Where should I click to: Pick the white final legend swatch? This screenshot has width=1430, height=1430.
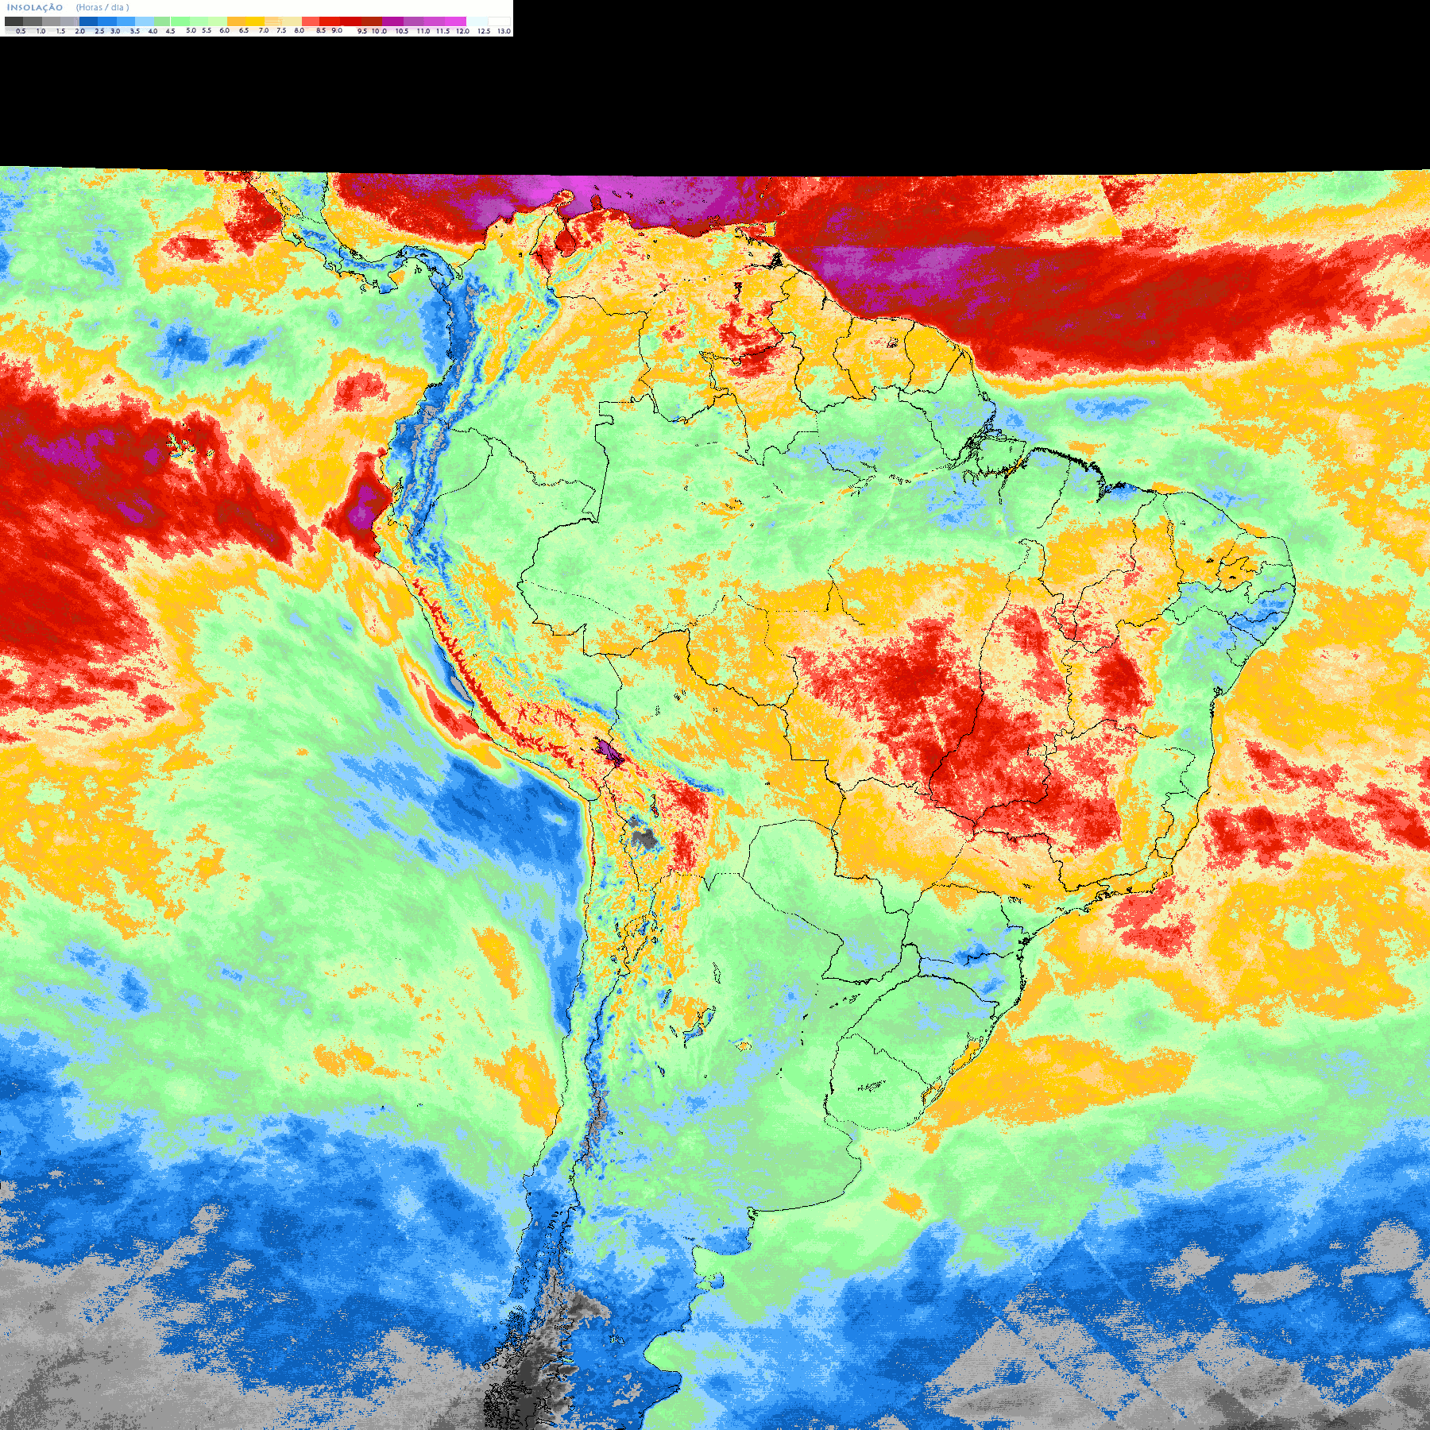point(499,21)
